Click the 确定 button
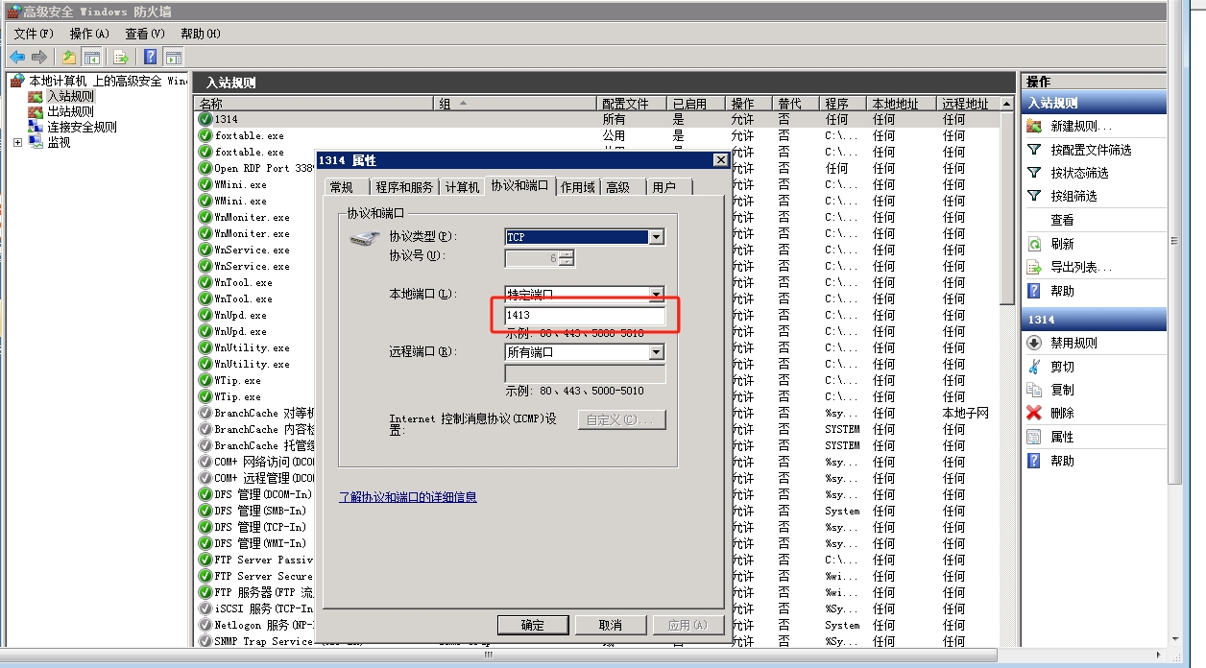The image size is (1206, 668). coord(533,625)
